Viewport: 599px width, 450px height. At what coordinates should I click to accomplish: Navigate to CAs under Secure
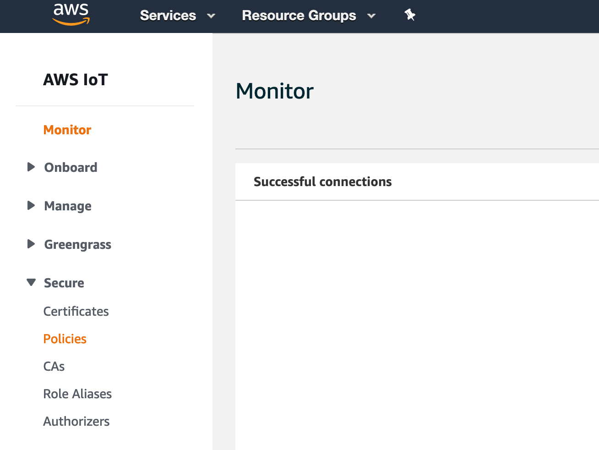pos(54,367)
